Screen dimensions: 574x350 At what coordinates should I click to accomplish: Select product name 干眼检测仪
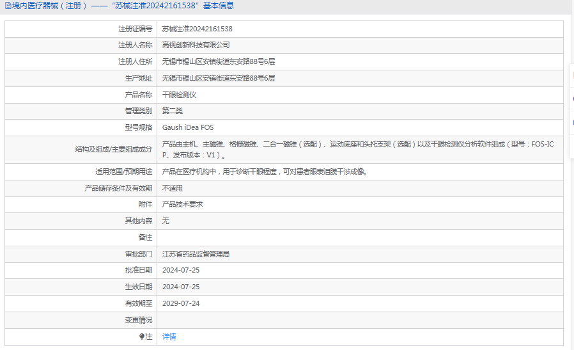point(179,95)
